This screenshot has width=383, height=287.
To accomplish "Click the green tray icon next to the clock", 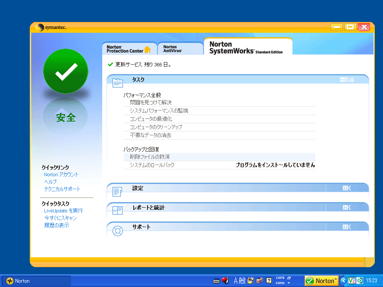I will tap(360, 281).
